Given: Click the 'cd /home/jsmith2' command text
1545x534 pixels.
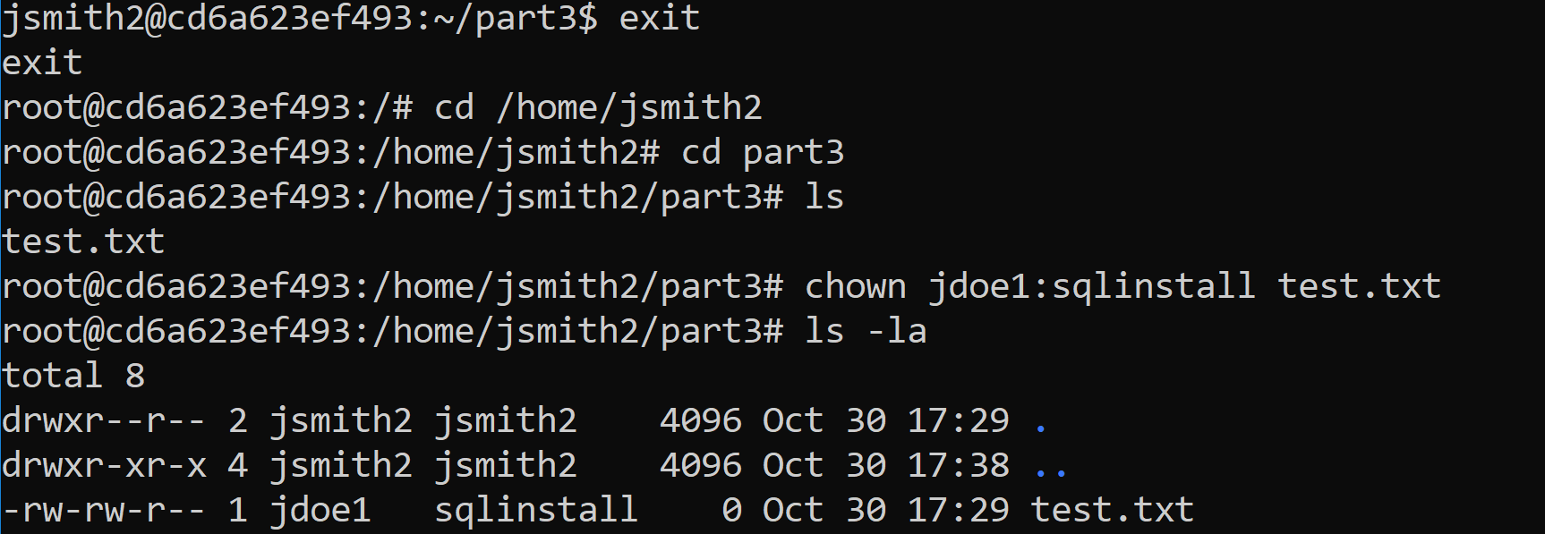Looking at the screenshot, I should [x=598, y=107].
